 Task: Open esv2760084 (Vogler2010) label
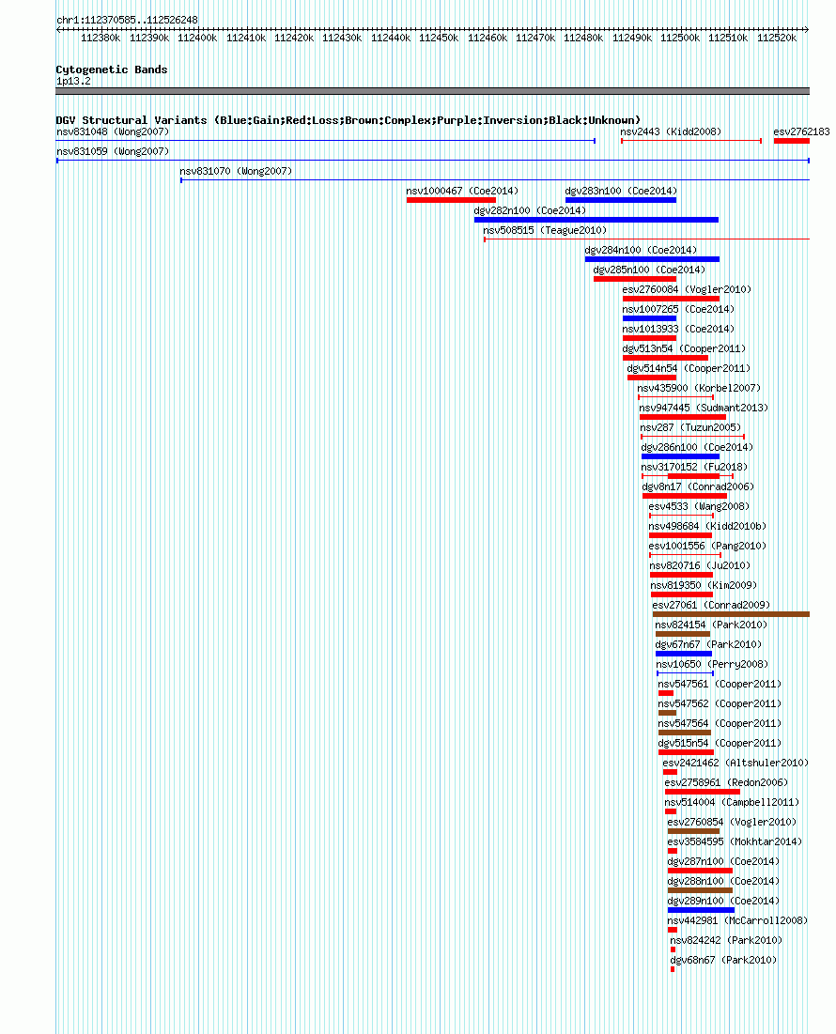click(687, 289)
